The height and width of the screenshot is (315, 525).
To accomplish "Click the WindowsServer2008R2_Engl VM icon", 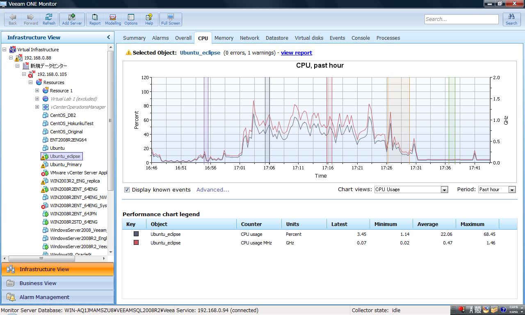I will pos(46,238).
